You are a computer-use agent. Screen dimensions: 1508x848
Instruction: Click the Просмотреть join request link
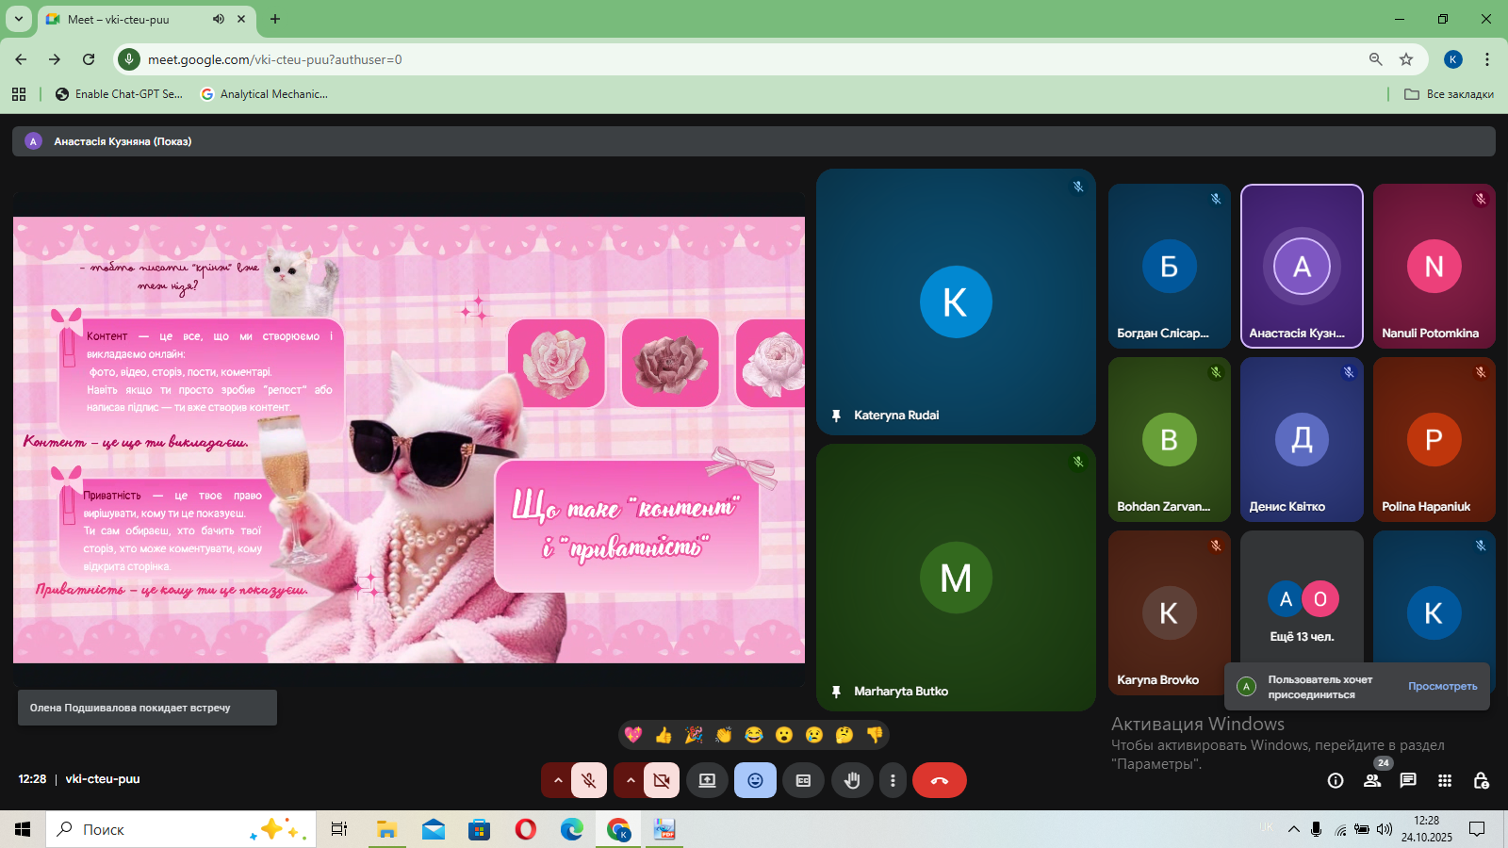[1442, 686]
